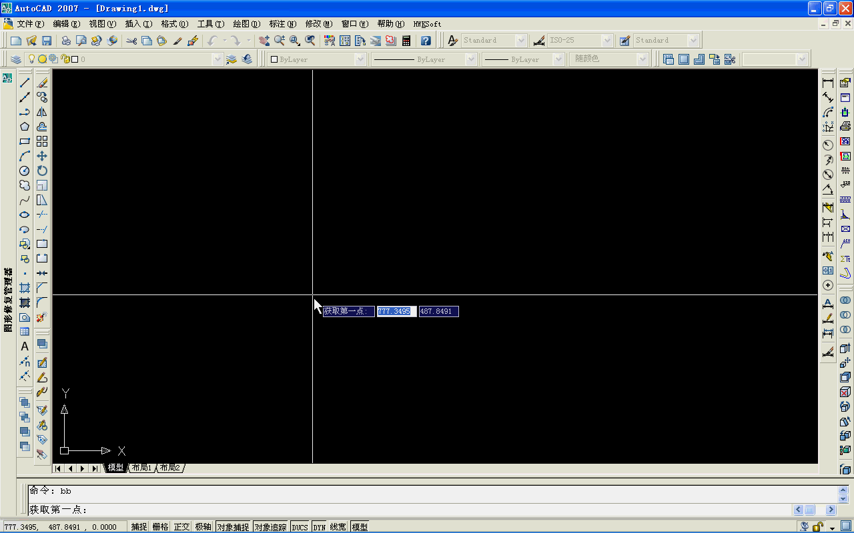854x533 pixels.
Task: Toggle 对象追踪 object tracking in the status bar
Action: pos(271,527)
